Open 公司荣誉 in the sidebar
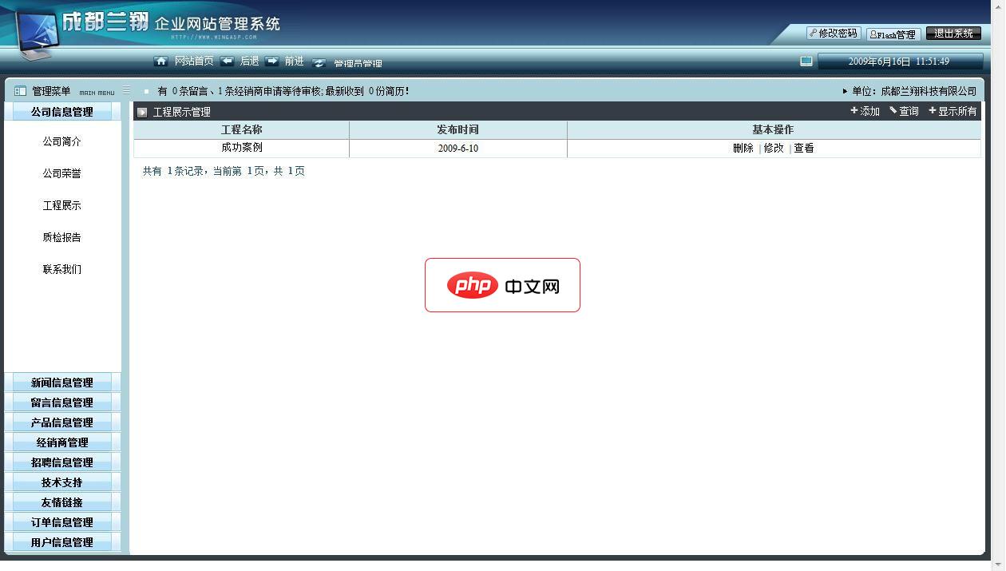1006x571 pixels. click(x=62, y=174)
